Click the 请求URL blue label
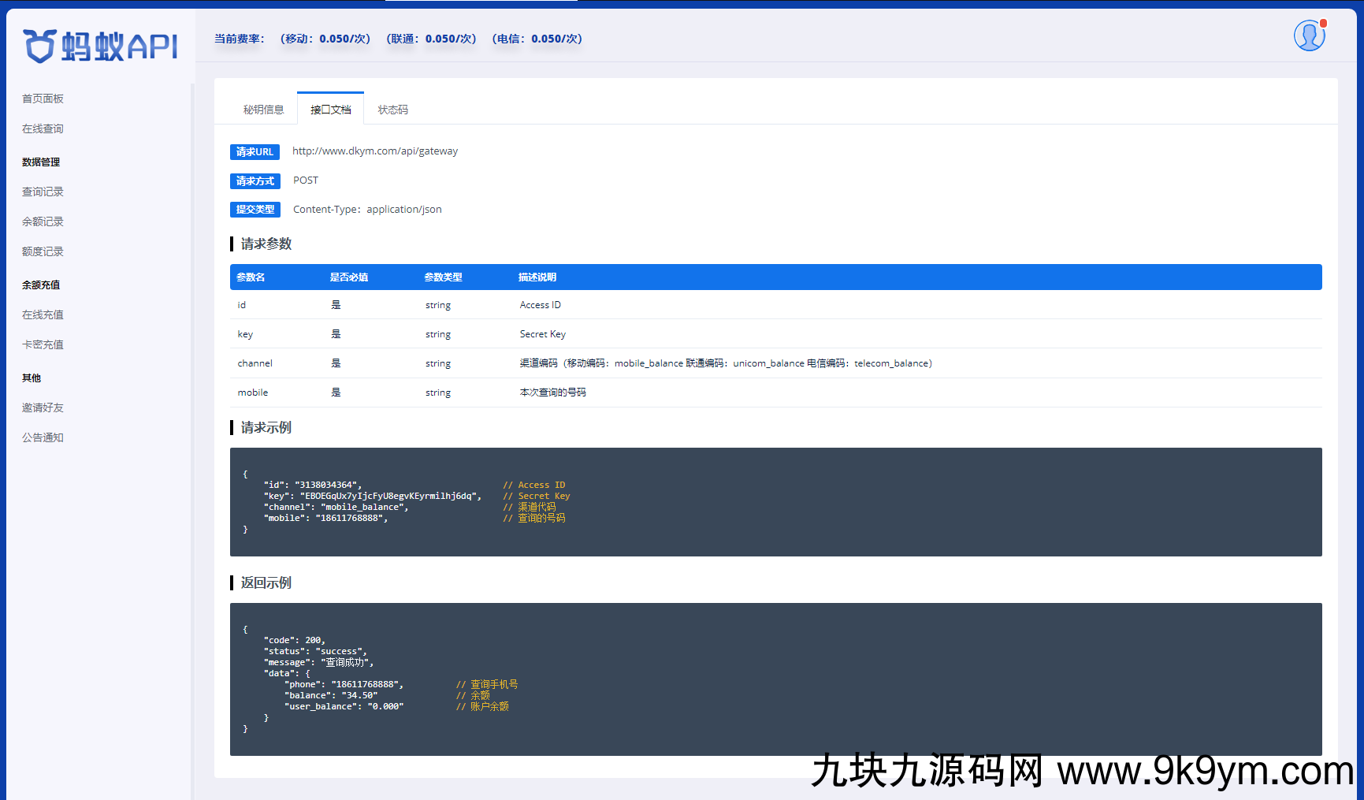 255,152
